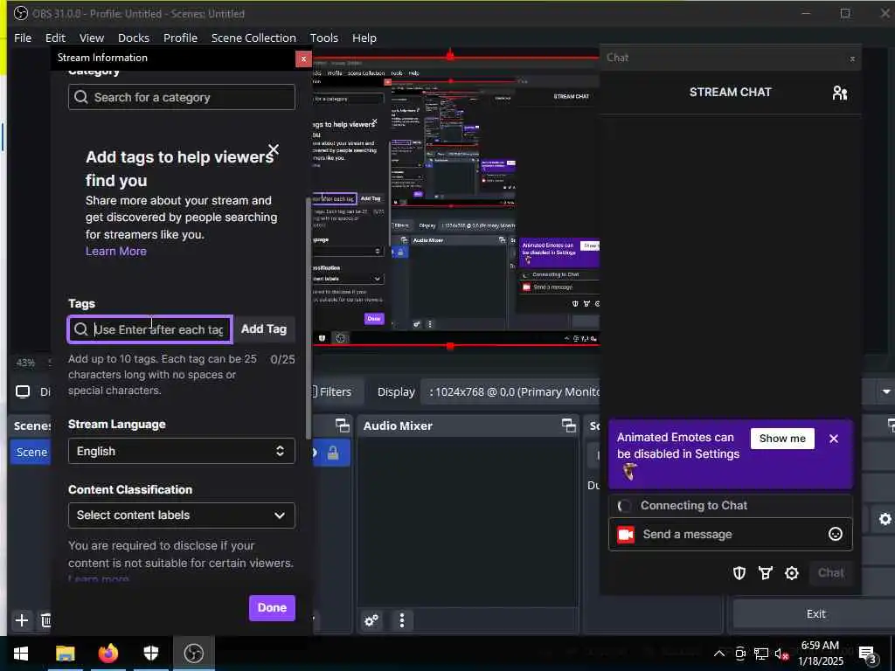
Task: Remove the selected scene with trash icon
Action: (x=45, y=620)
